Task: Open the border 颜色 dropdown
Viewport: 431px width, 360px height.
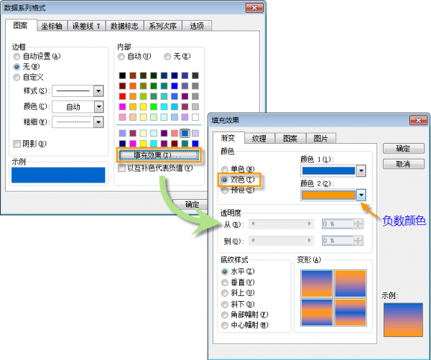Action: (98, 107)
